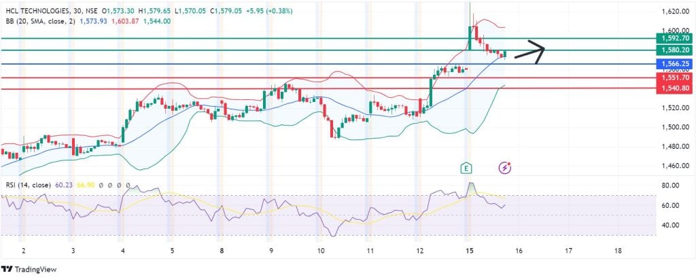Click the 1,480.00 price axis value
This screenshot has height=278, width=696.
click(x=675, y=147)
